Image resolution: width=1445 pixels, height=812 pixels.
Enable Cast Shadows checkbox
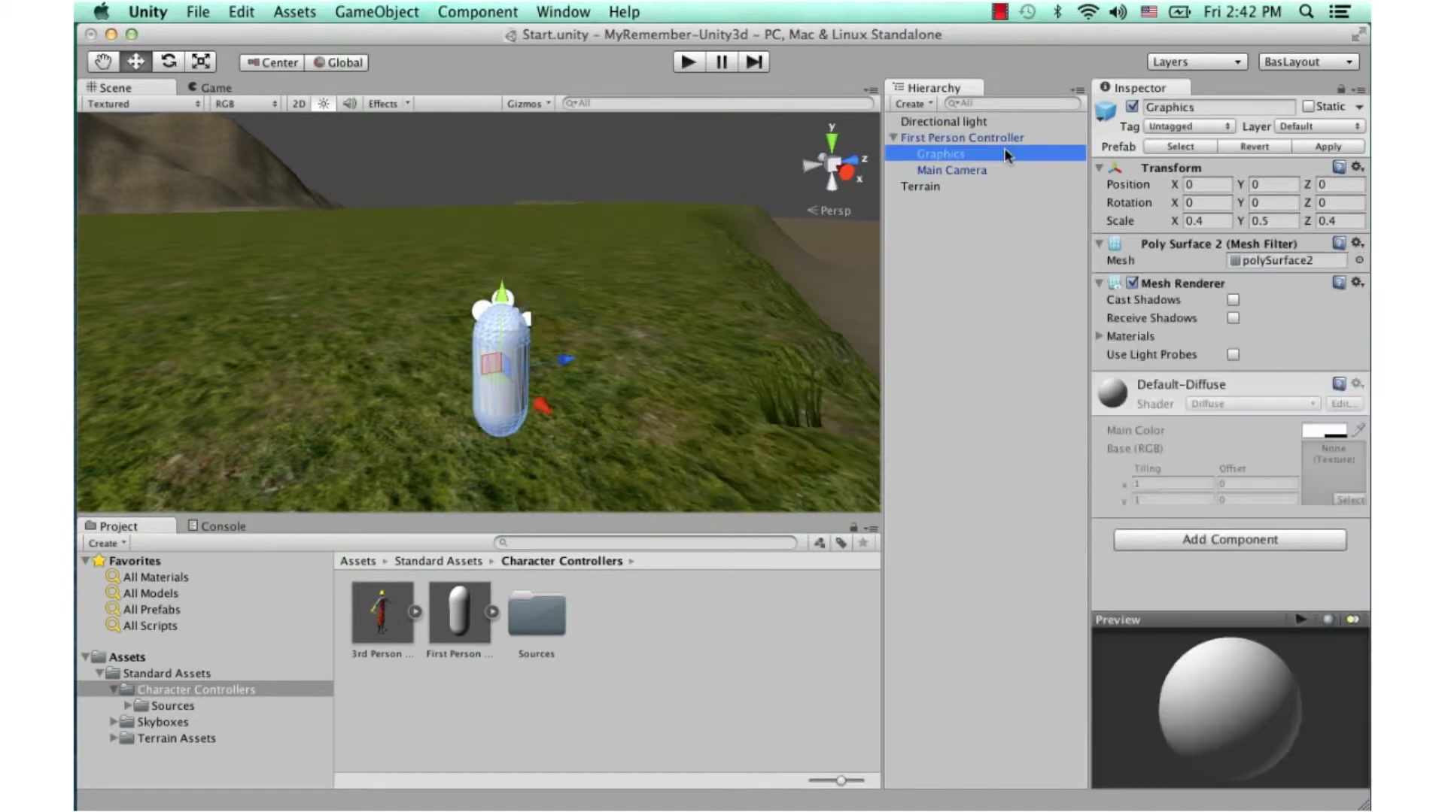(1233, 299)
